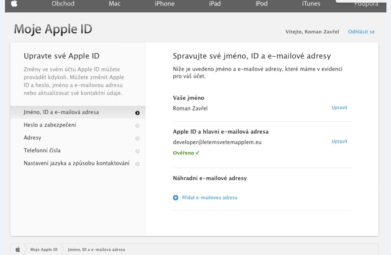The image size is (391, 255).
Task: Click Apple ID a hlavní e-mailová adresa heading
Action: tap(221, 132)
